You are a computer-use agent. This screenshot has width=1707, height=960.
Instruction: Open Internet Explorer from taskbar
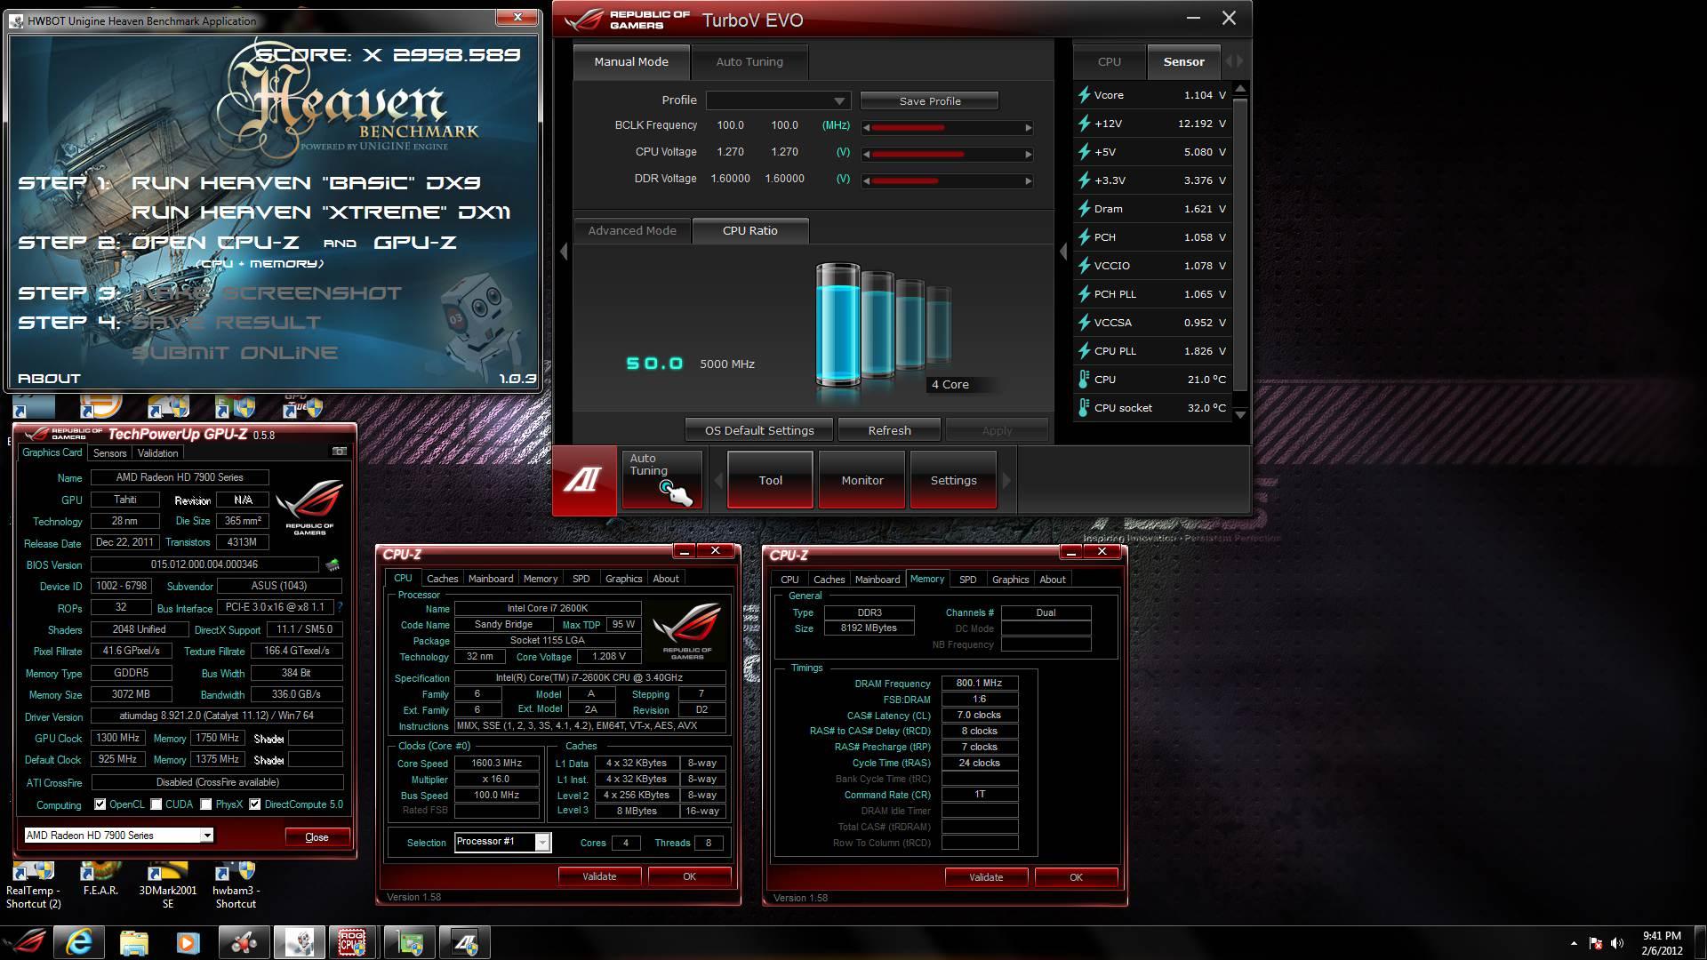coord(79,942)
